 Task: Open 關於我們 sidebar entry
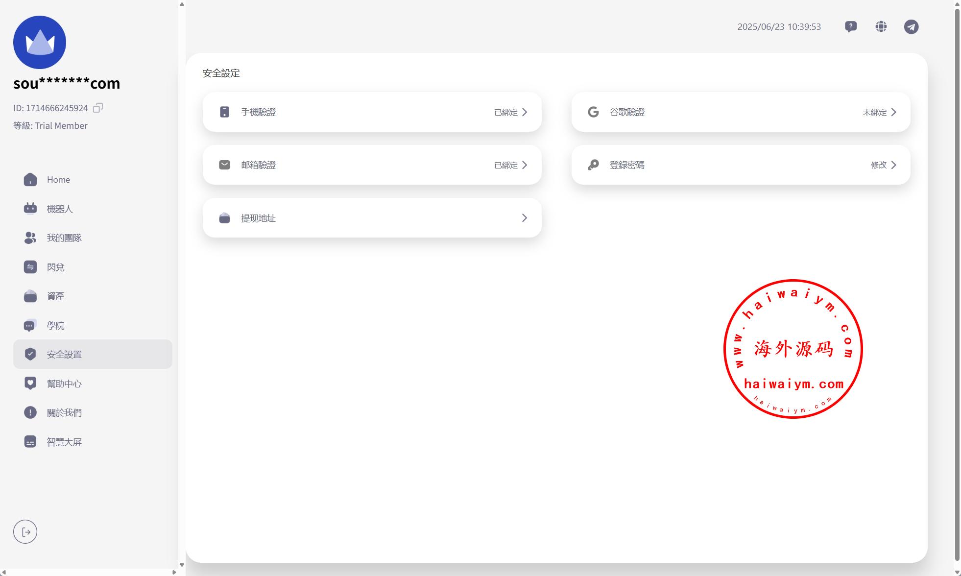pos(64,413)
